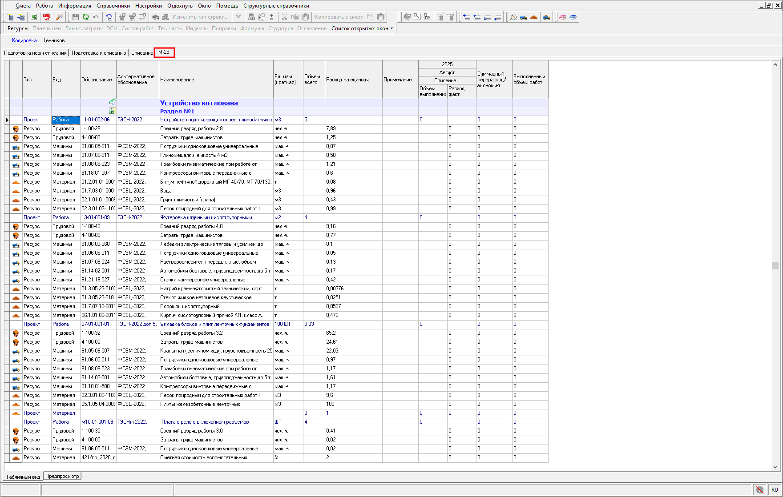
Task: Click the floppy disk save icon
Action: point(75,17)
